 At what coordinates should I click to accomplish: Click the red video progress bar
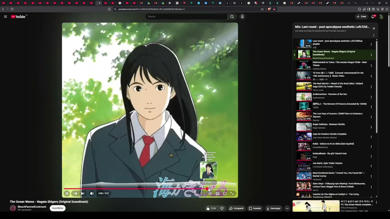point(150,189)
